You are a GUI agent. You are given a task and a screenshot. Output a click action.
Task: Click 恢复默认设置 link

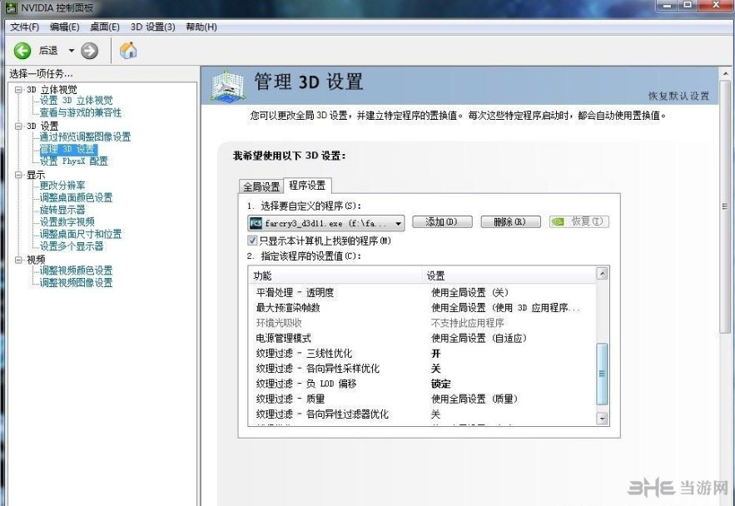tap(678, 96)
